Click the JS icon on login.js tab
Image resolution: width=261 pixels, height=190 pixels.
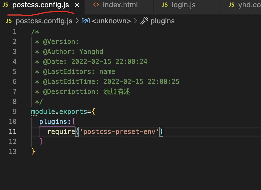tap(165, 5)
